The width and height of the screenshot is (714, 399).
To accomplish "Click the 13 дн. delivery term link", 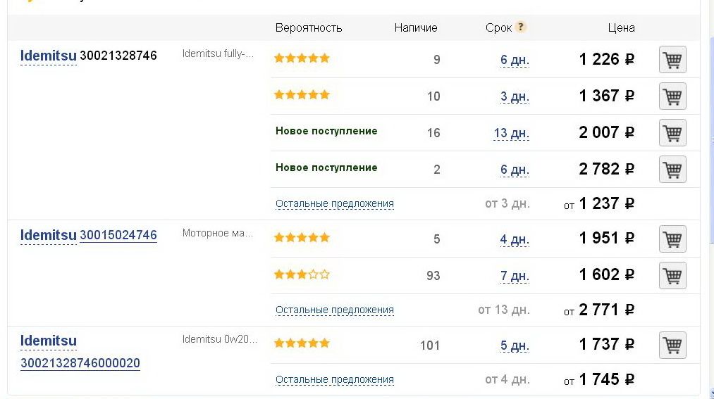I will tap(512, 133).
